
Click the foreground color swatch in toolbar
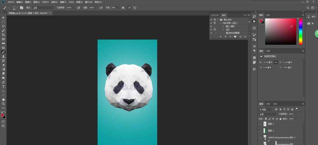[x=3, y=115]
